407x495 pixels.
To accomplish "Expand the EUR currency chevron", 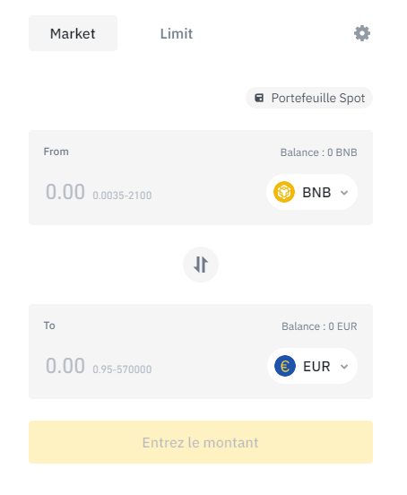I will pyautogui.click(x=344, y=366).
